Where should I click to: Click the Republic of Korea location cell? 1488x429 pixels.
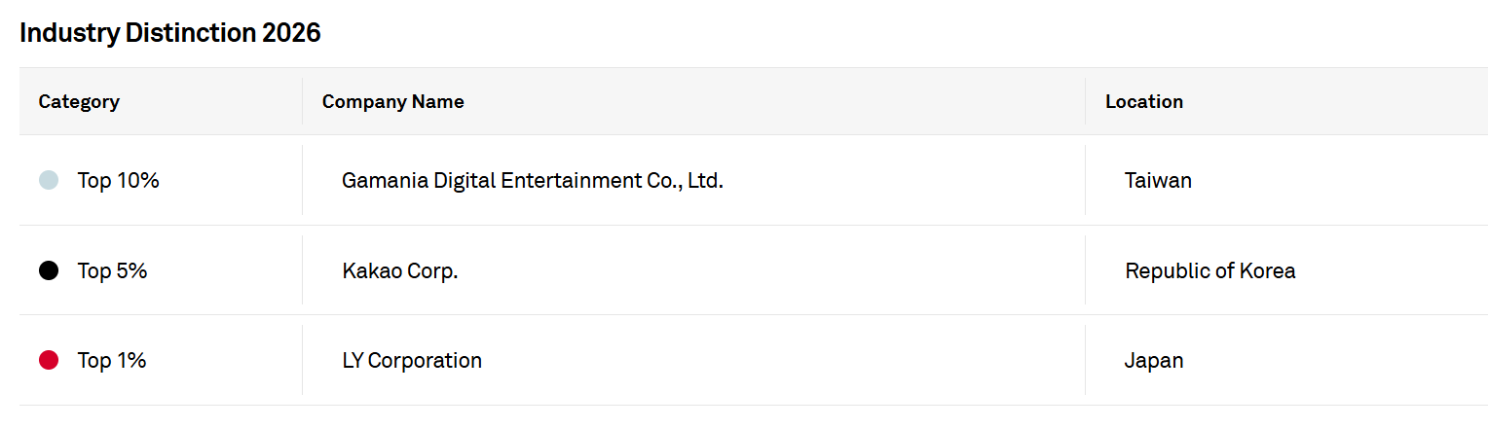click(1209, 270)
